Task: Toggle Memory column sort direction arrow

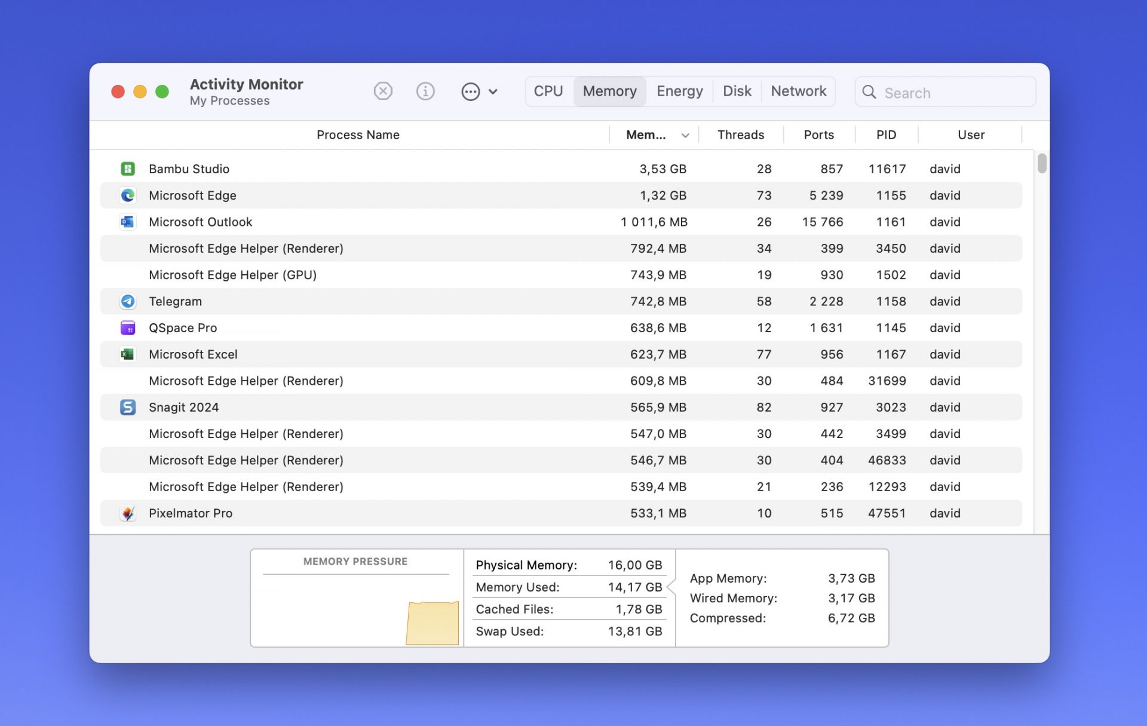Action: click(685, 136)
